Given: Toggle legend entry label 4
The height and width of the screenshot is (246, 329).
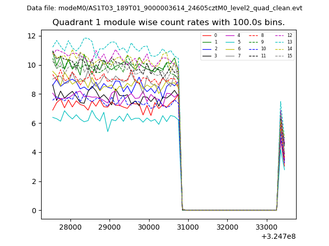Looking at the screenshot, I should point(239,35).
